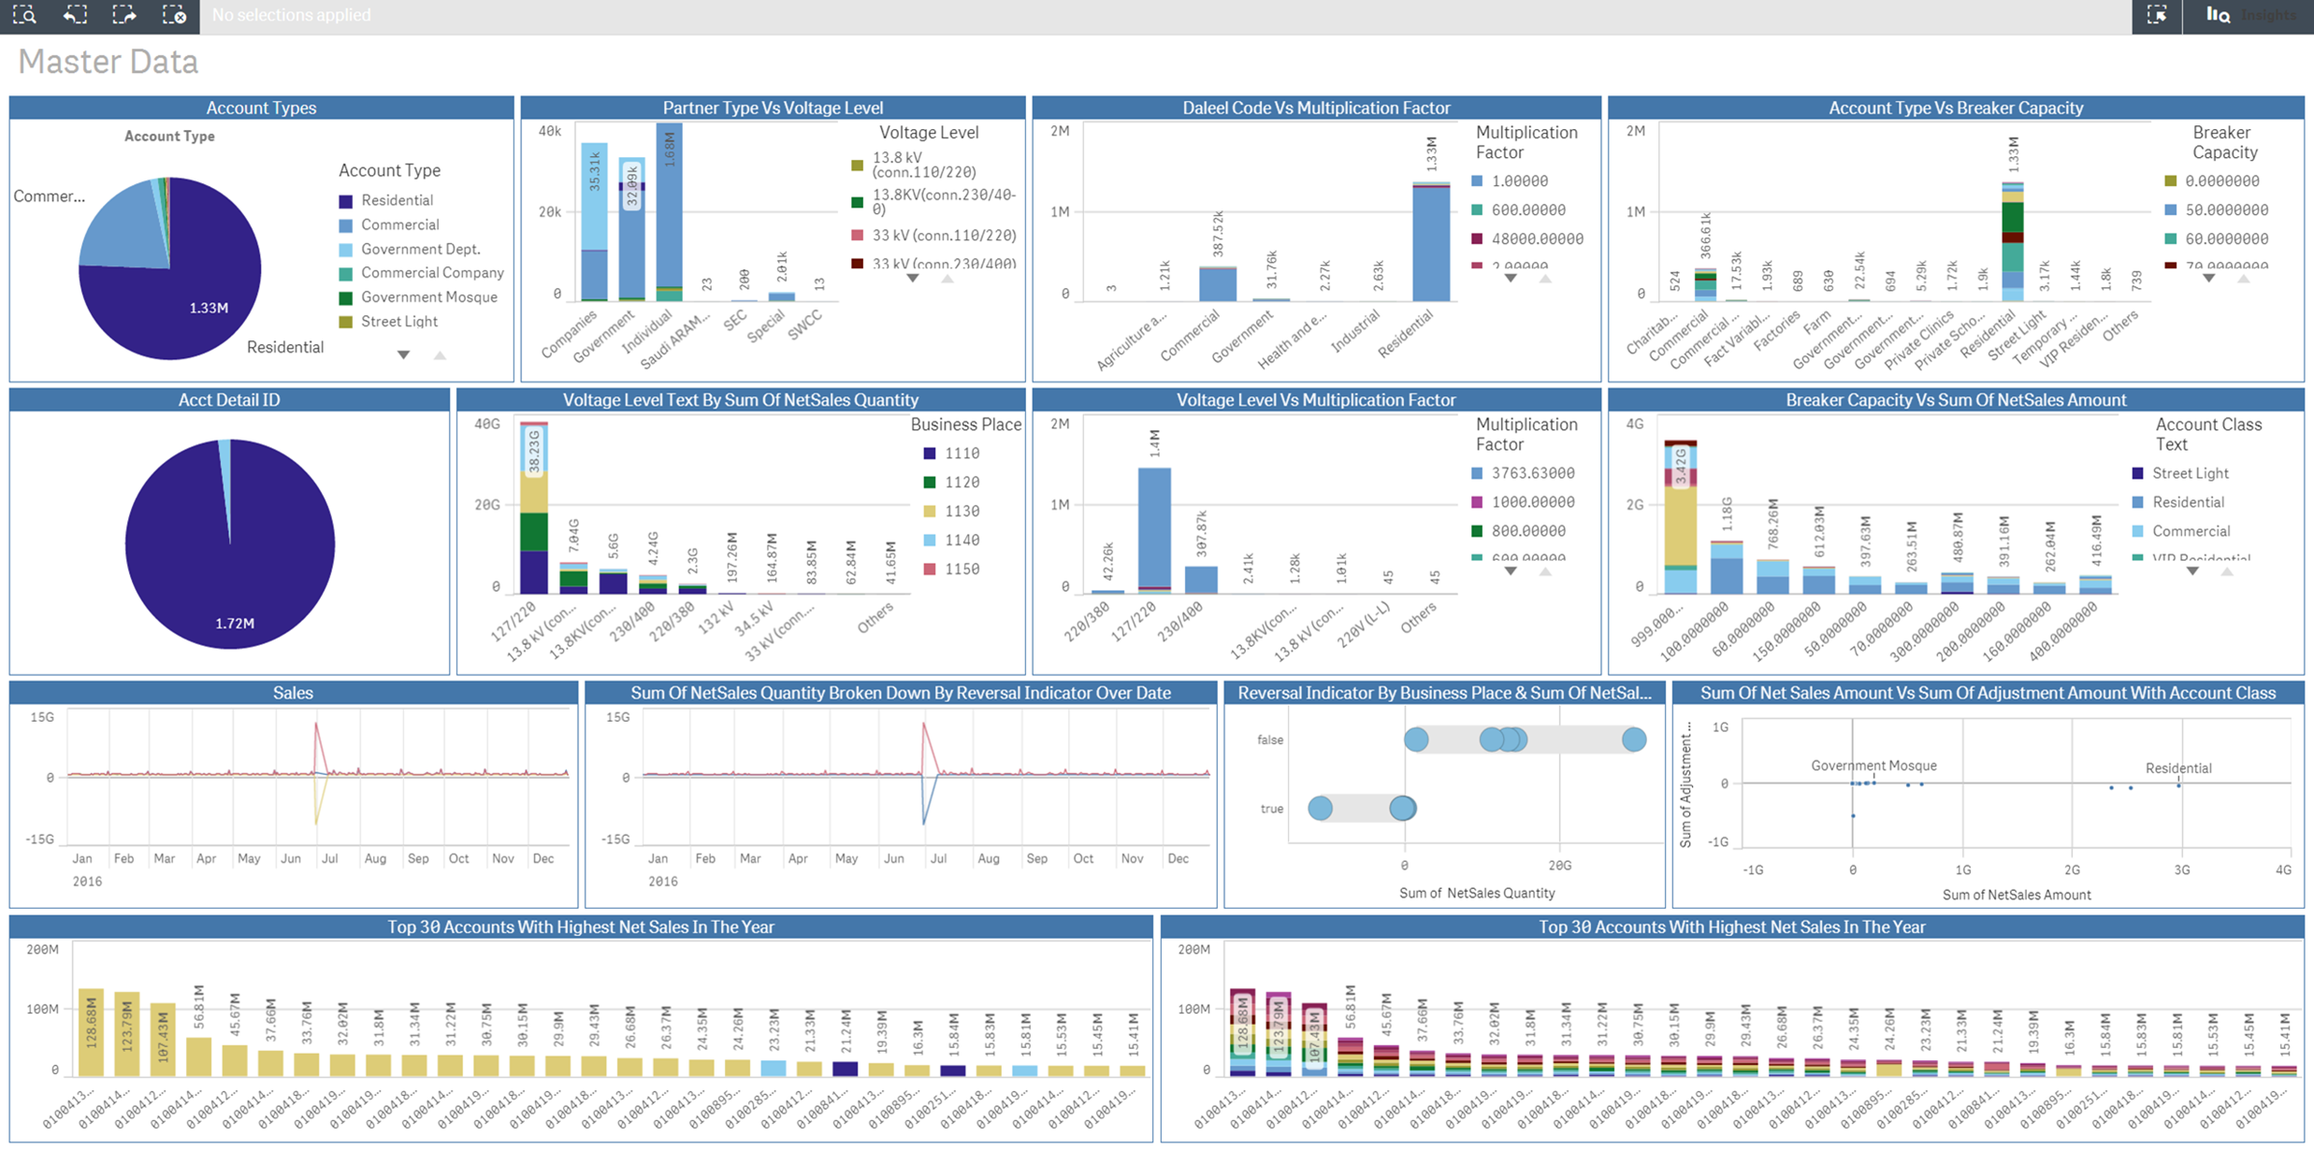Advance the Account Class Text legend
The height and width of the screenshot is (1150, 2314).
(2192, 571)
